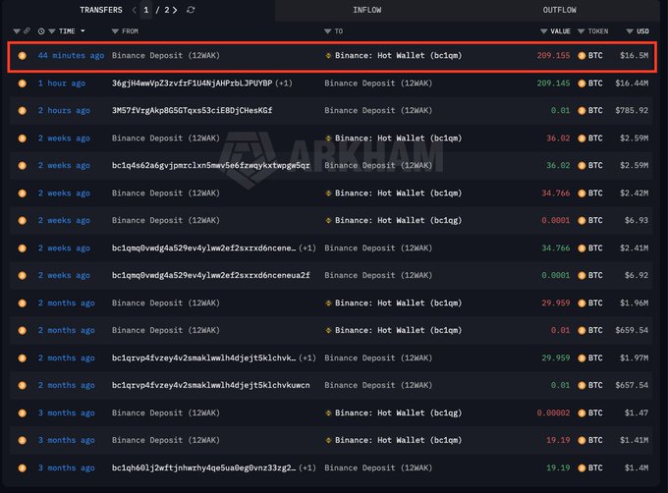Click the Bitcoin chain icon in $16.44M row
The image size is (668, 493).
[23, 83]
